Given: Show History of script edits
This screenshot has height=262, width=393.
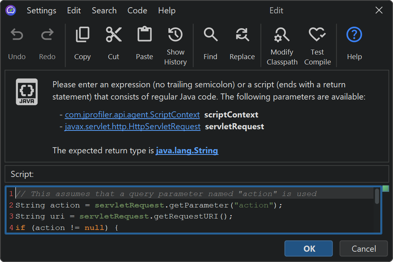Looking at the screenshot, I should pos(175,35).
